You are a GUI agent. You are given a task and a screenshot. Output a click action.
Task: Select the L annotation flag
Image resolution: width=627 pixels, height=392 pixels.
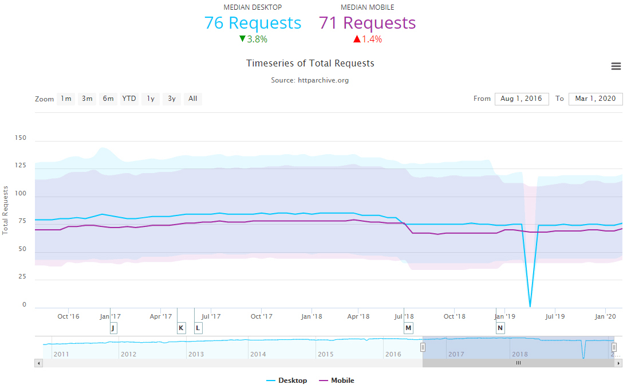coord(198,328)
